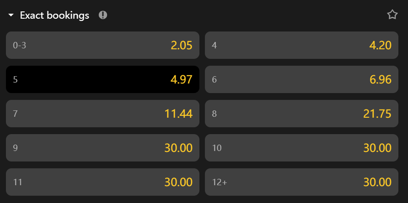Click the 2.05 odds value
Screen dimensions: 408x203
(181, 45)
